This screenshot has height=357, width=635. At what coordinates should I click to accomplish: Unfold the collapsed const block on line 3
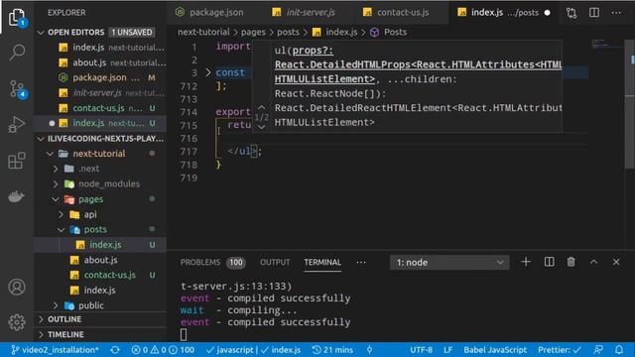pos(208,72)
